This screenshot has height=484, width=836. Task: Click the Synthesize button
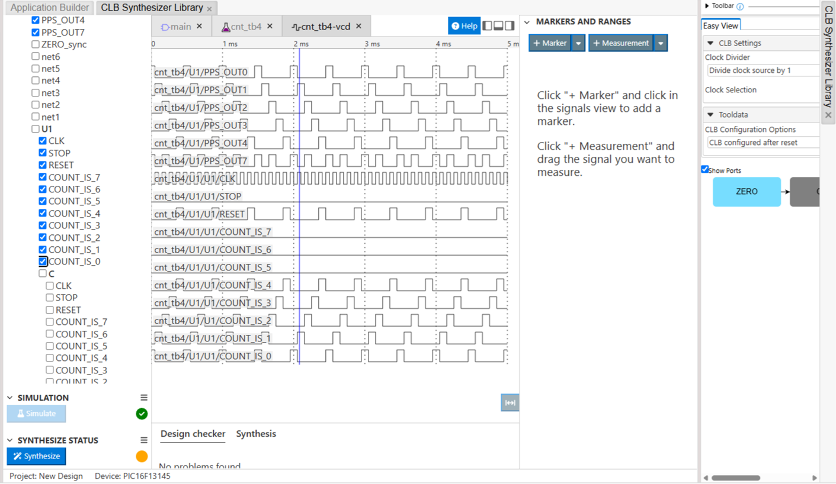pos(36,456)
